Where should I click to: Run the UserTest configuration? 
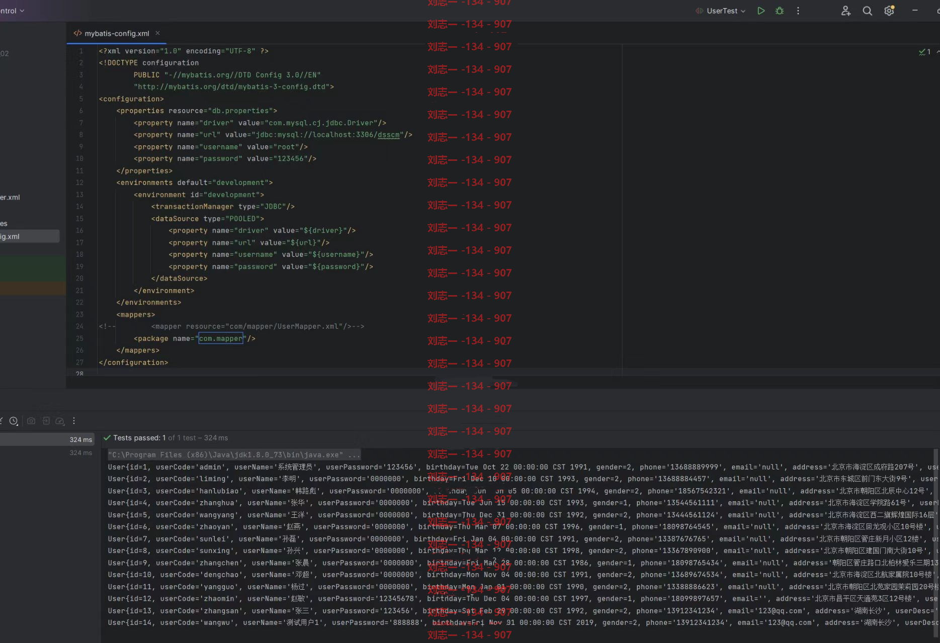pos(761,11)
